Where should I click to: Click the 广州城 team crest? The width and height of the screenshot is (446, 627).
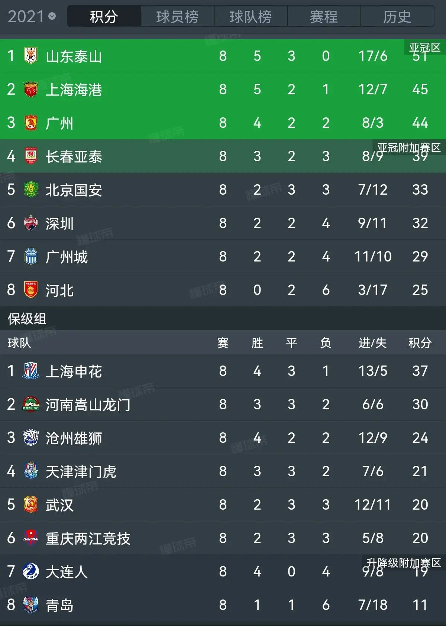coord(31,256)
